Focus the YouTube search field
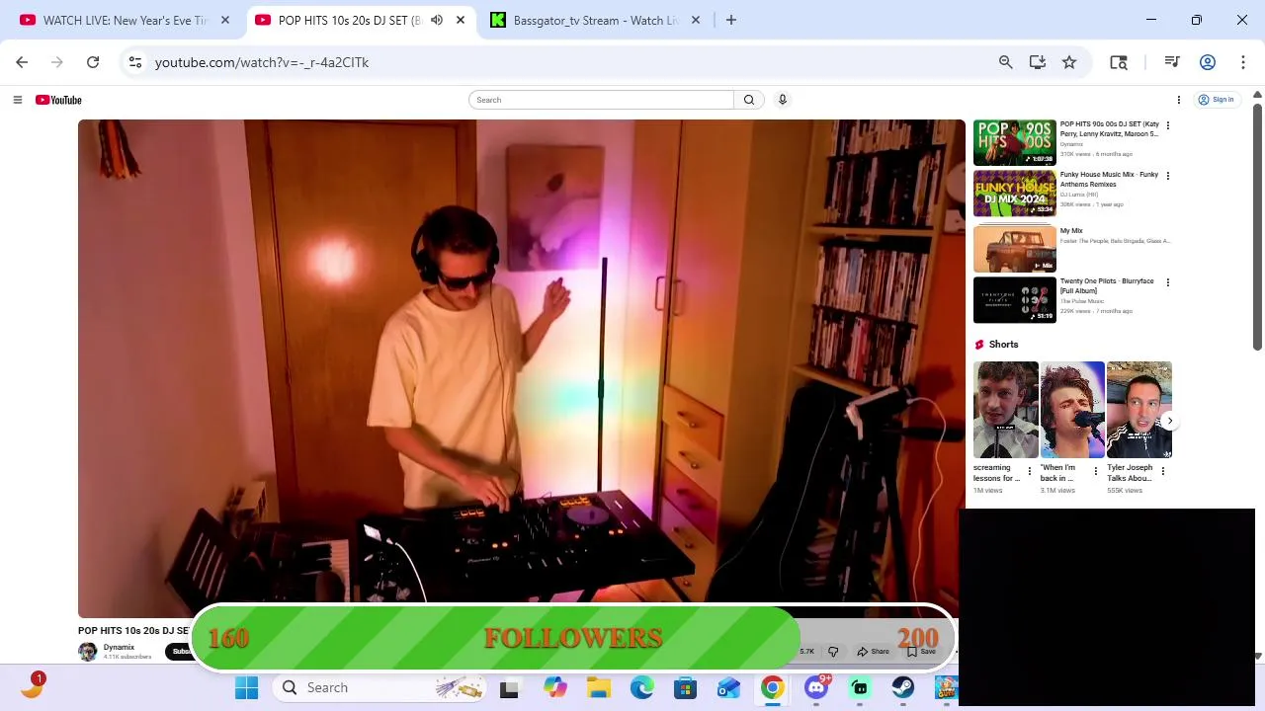The width and height of the screenshot is (1265, 711). click(x=602, y=100)
